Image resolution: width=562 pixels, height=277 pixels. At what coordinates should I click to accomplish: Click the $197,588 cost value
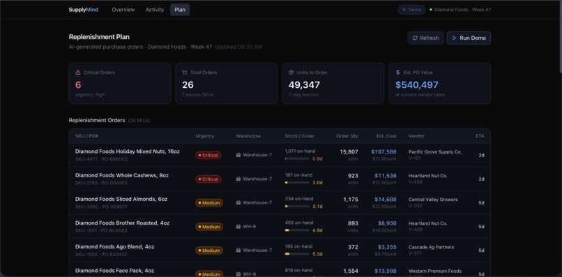pos(384,152)
